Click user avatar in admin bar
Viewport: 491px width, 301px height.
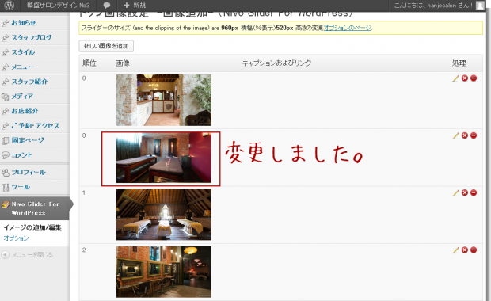point(480,6)
